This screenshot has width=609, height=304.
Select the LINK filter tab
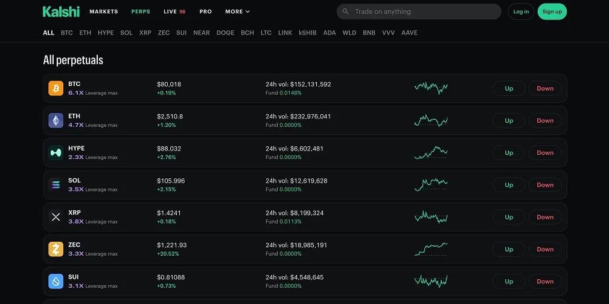pos(285,33)
